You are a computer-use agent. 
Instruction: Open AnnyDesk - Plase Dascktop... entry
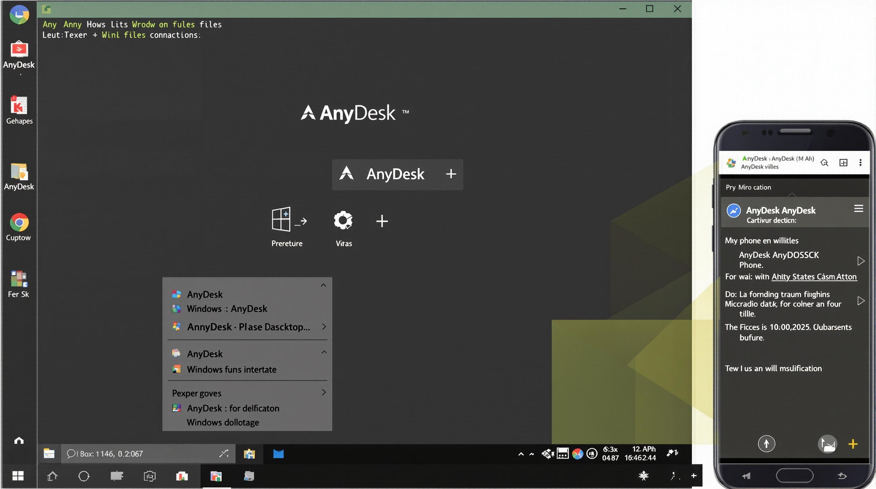pos(248,327)
